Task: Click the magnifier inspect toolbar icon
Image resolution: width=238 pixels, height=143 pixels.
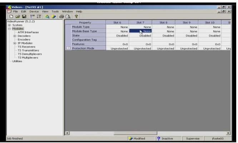Action: tap(47, 16)
